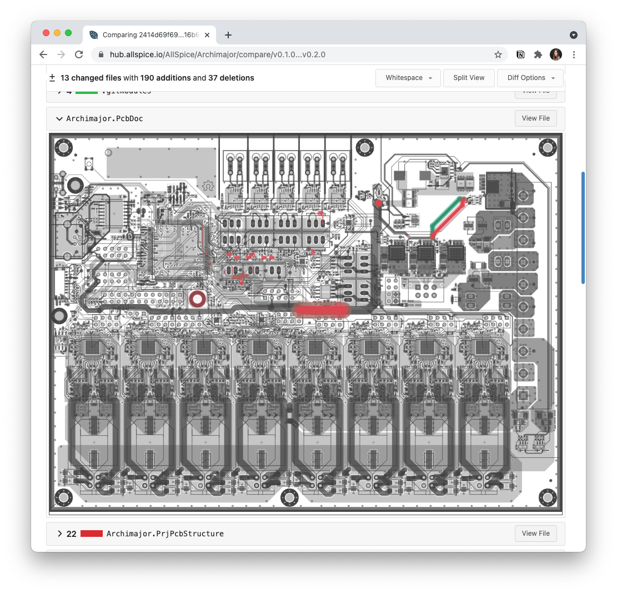Screen dimensions: 617x593
Task: Reload the compare page
Action: pyautogui.click(x=79, y=54)
